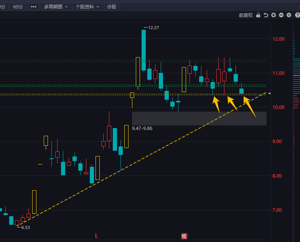Open chart settings gear icon

(x=289, y=15)
